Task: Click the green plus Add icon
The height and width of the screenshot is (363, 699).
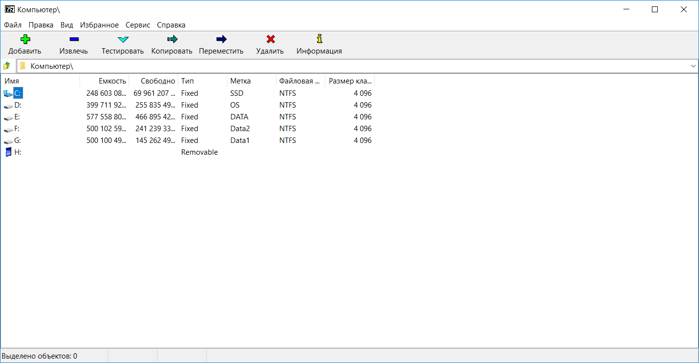Action: pos(25,39)
